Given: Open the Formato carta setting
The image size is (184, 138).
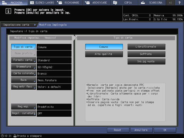Looking at the screenshot, I should click(x=23, y=60).
